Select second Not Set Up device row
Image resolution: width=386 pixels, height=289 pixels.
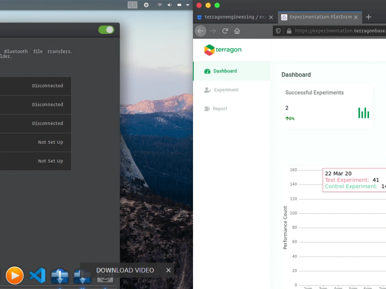[36, 161]
